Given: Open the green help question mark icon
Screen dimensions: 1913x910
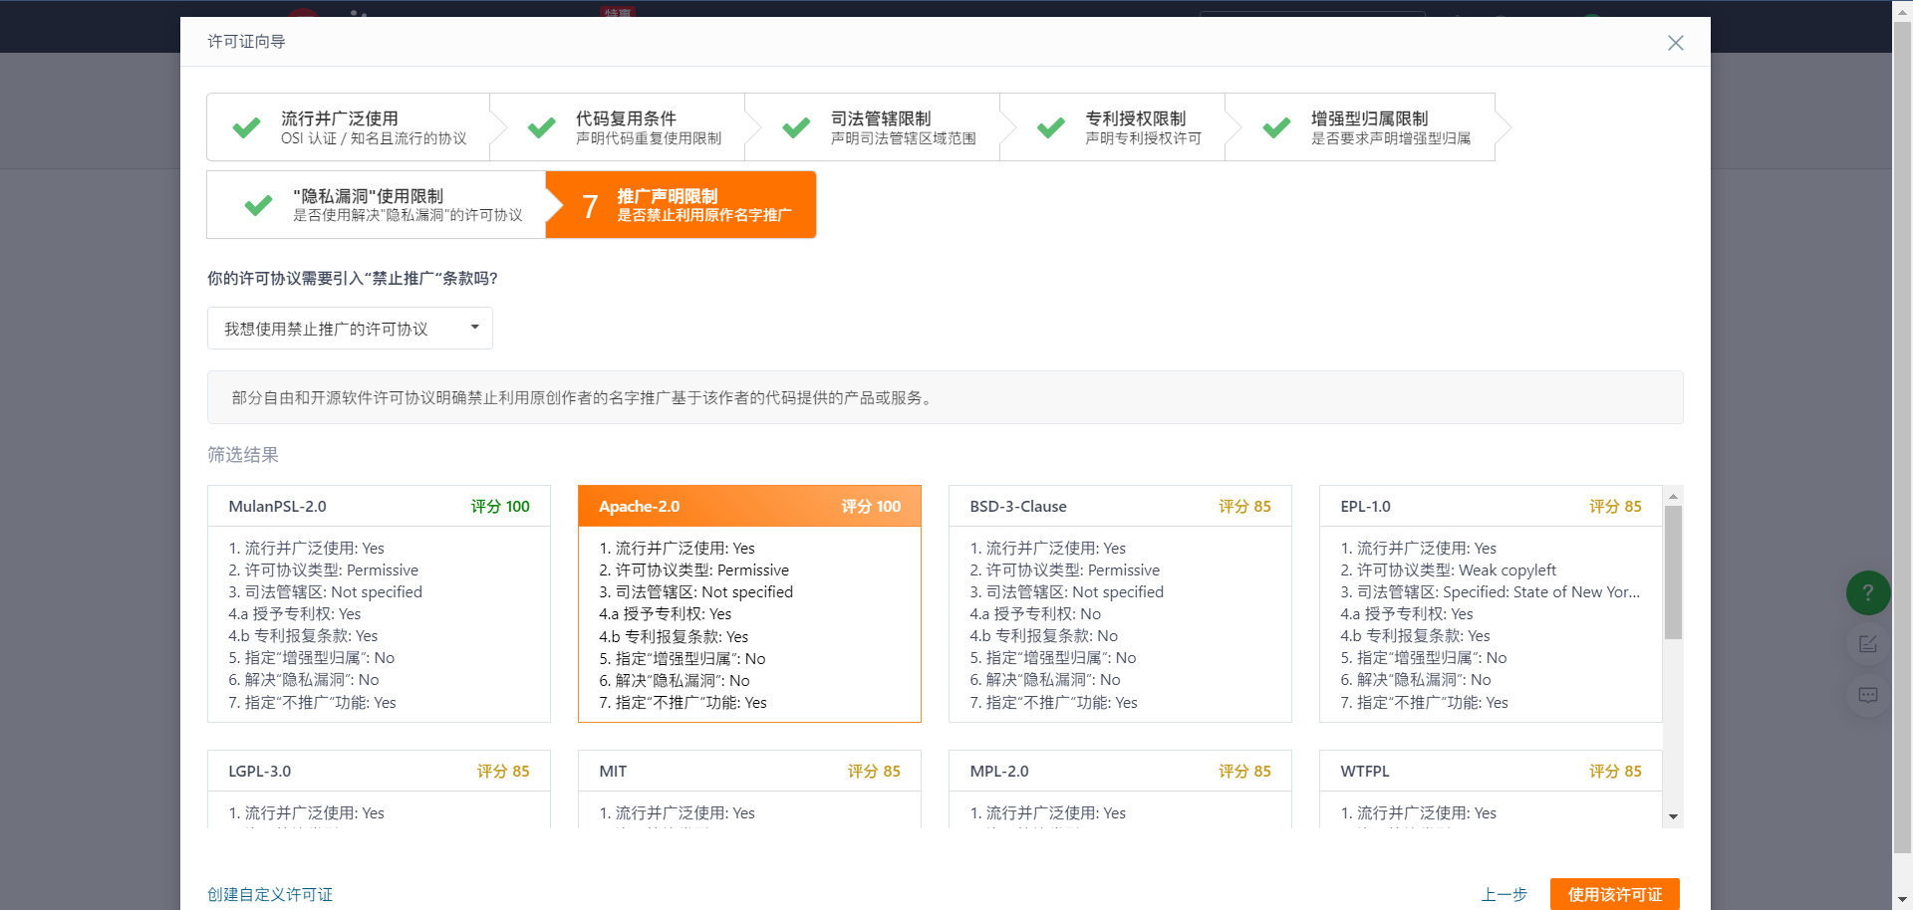Looking at the screenshot, I should (1868, 593).
